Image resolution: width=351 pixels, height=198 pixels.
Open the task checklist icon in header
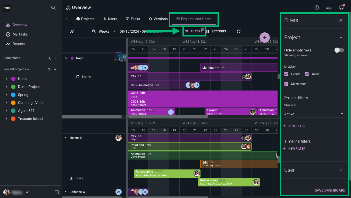(x=329, y=7)
